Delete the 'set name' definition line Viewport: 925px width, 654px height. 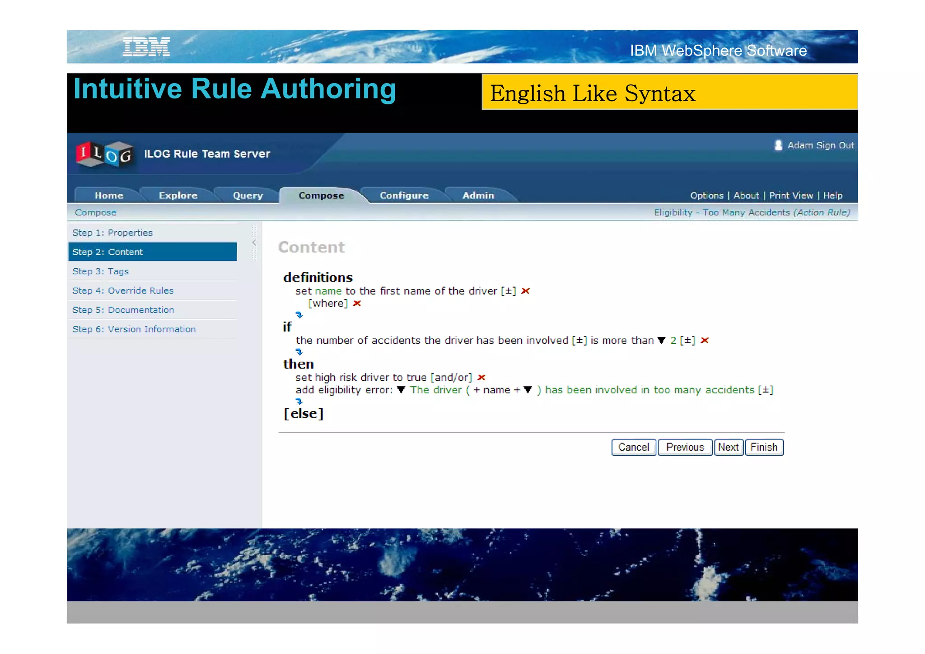tap(525, 291)
